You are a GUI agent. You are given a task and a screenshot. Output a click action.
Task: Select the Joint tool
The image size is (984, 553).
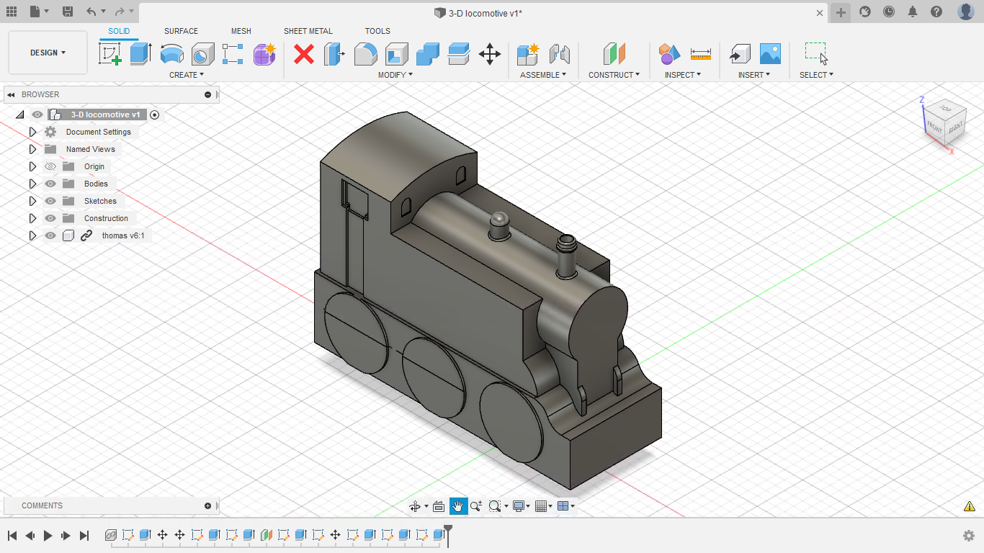(559, 54)
